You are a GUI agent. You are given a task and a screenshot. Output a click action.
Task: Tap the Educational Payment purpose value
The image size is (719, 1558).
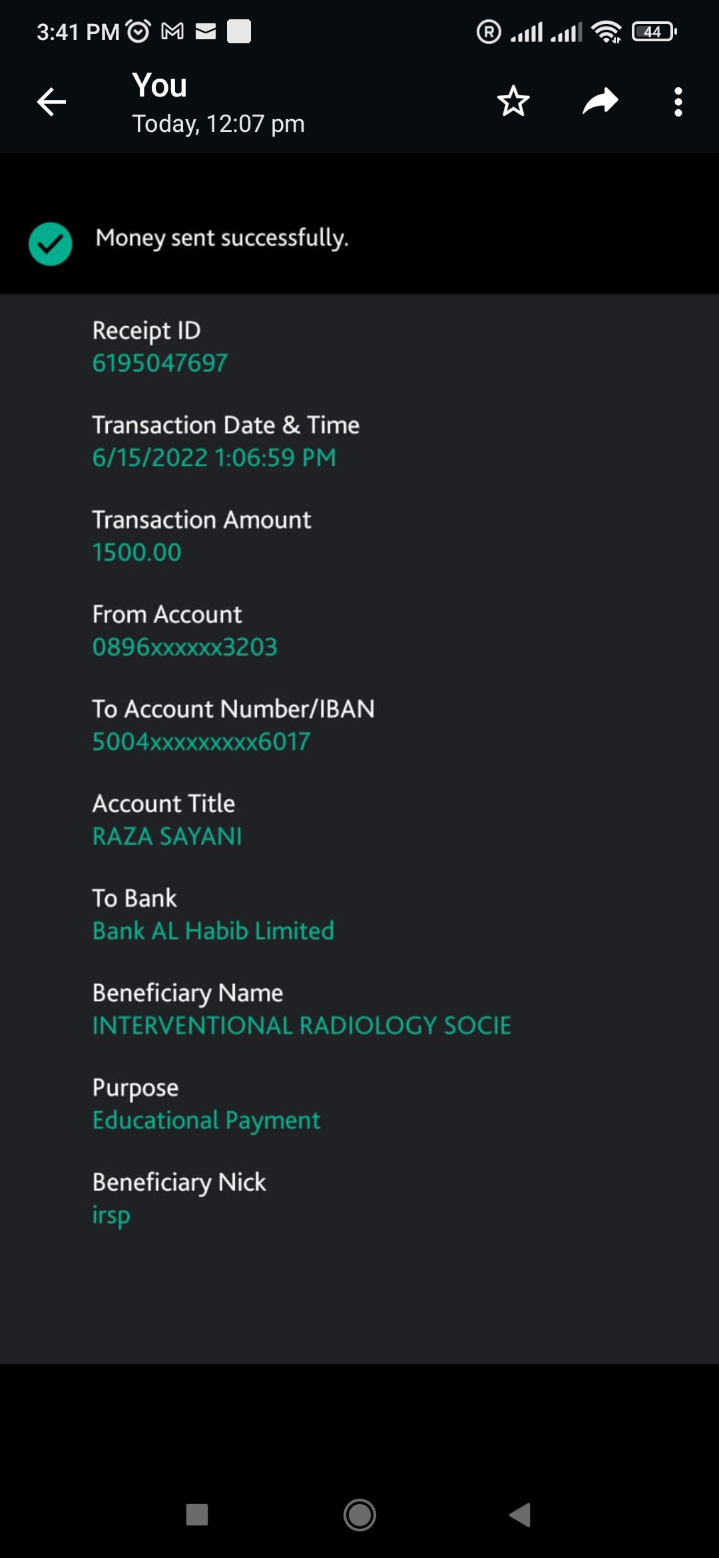(206, 1121)
